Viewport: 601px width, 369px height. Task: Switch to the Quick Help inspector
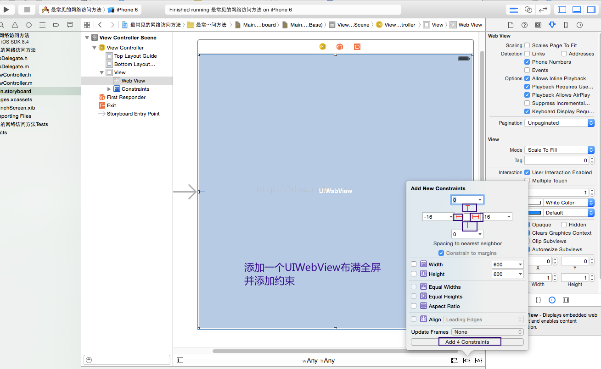pos(524,25)
